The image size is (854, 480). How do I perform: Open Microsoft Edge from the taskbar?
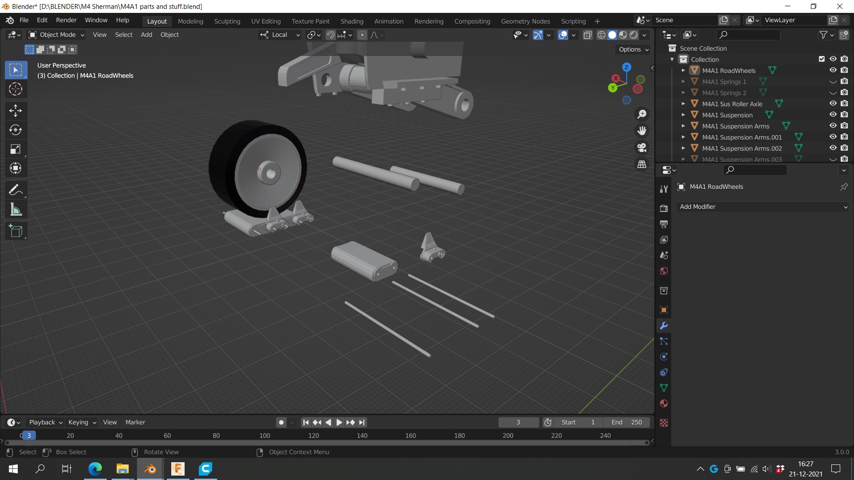click(x=95, y=468)
